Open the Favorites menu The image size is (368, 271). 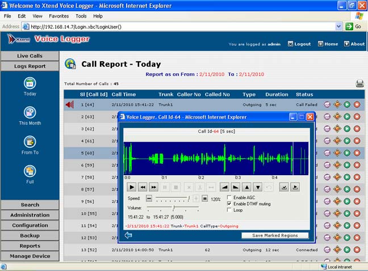click(58, 16)
